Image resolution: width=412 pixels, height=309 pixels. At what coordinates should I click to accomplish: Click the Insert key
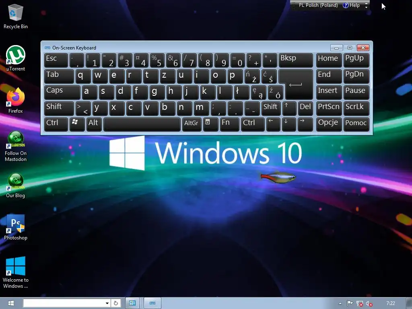click(329, 92)
